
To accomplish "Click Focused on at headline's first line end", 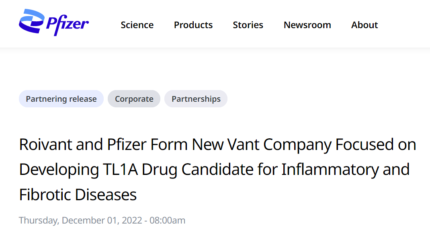I will 376,144.
